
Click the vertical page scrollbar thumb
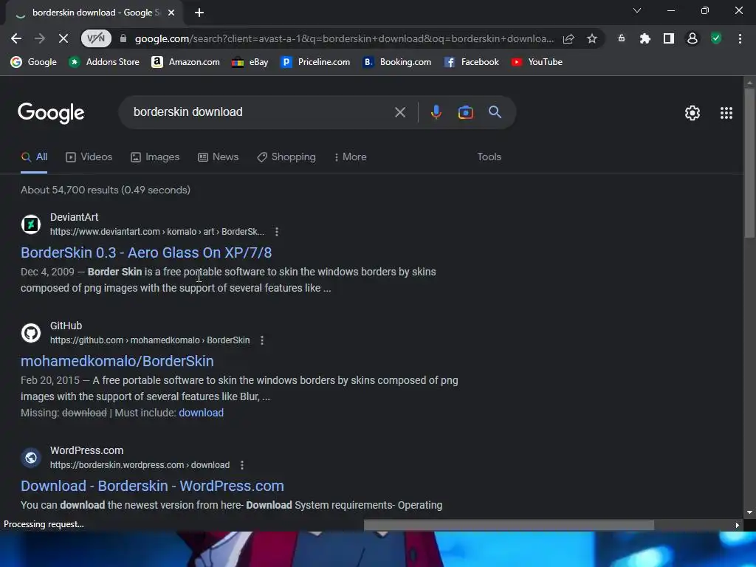(749, 163)
